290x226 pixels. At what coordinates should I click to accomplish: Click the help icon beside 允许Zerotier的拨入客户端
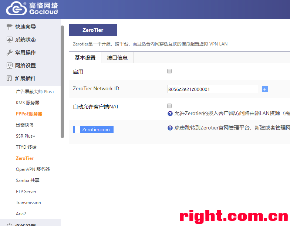point(170,113)
